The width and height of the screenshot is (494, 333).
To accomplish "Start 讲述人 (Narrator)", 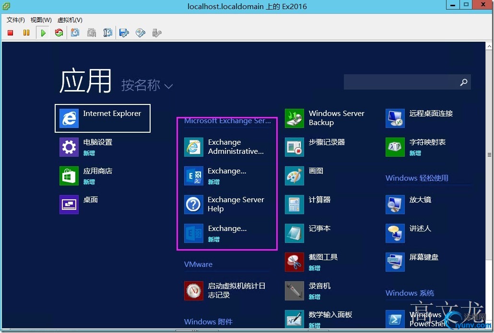I will [409, 233].
